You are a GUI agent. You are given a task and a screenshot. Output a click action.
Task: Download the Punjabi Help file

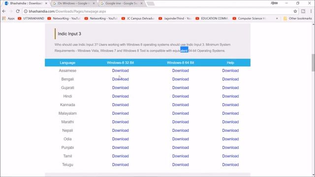[230, 147]
